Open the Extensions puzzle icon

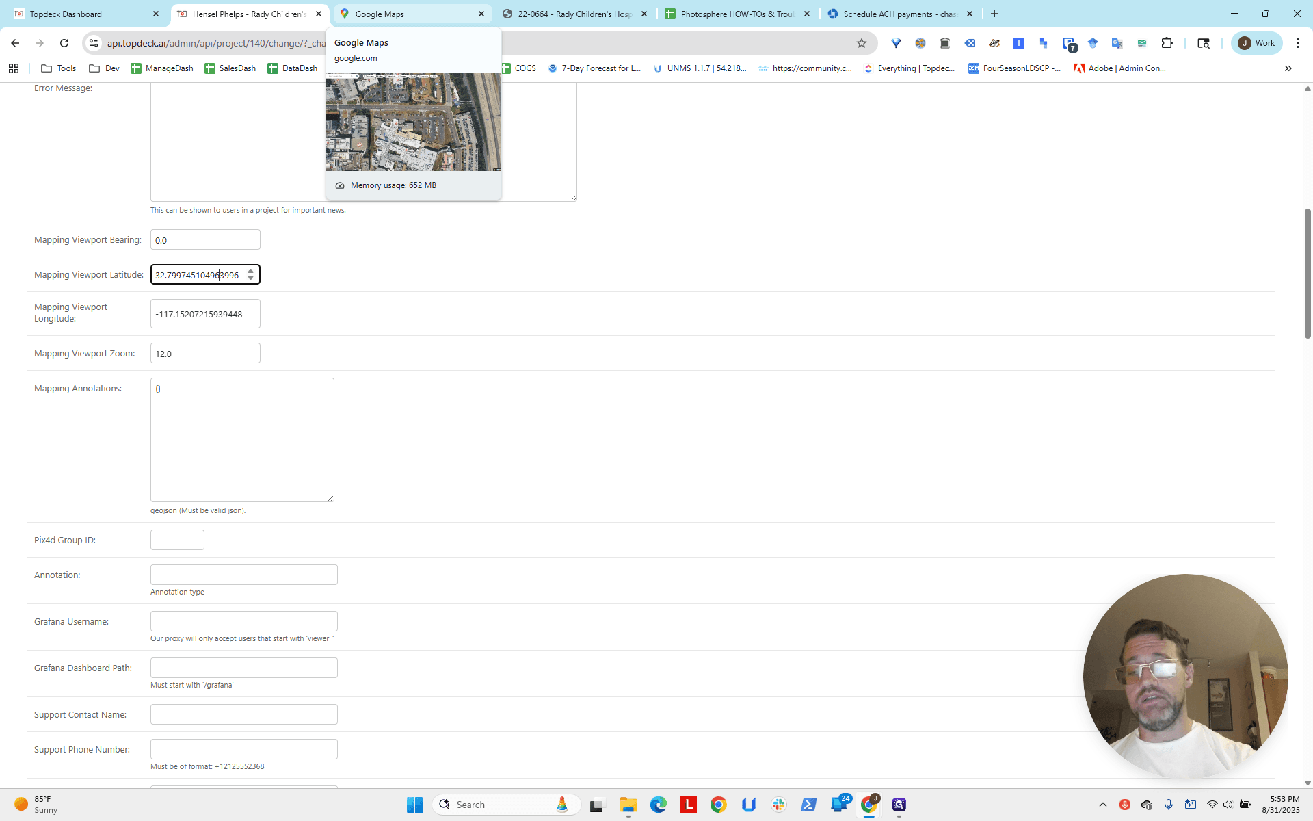pos(1167,43)
